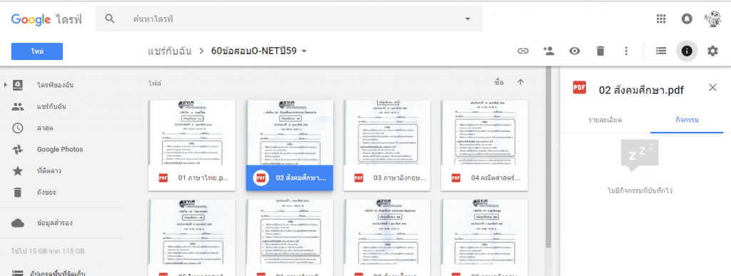This screenshot has width=731, height=276.
Task: Switch to the รายละเอียด tab
Action: [x=605, y=120]
